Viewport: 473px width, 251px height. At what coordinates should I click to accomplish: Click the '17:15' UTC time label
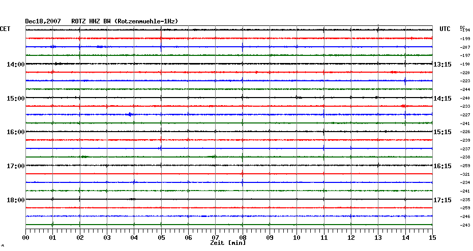442,200
